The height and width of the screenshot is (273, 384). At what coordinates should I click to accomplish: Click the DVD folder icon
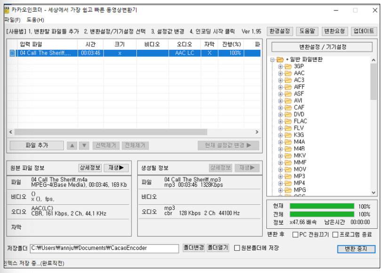(x=288, y=114)
